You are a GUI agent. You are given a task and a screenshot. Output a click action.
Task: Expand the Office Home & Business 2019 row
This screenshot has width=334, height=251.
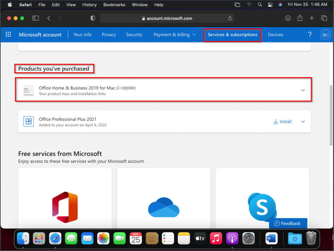coord(303,90)
